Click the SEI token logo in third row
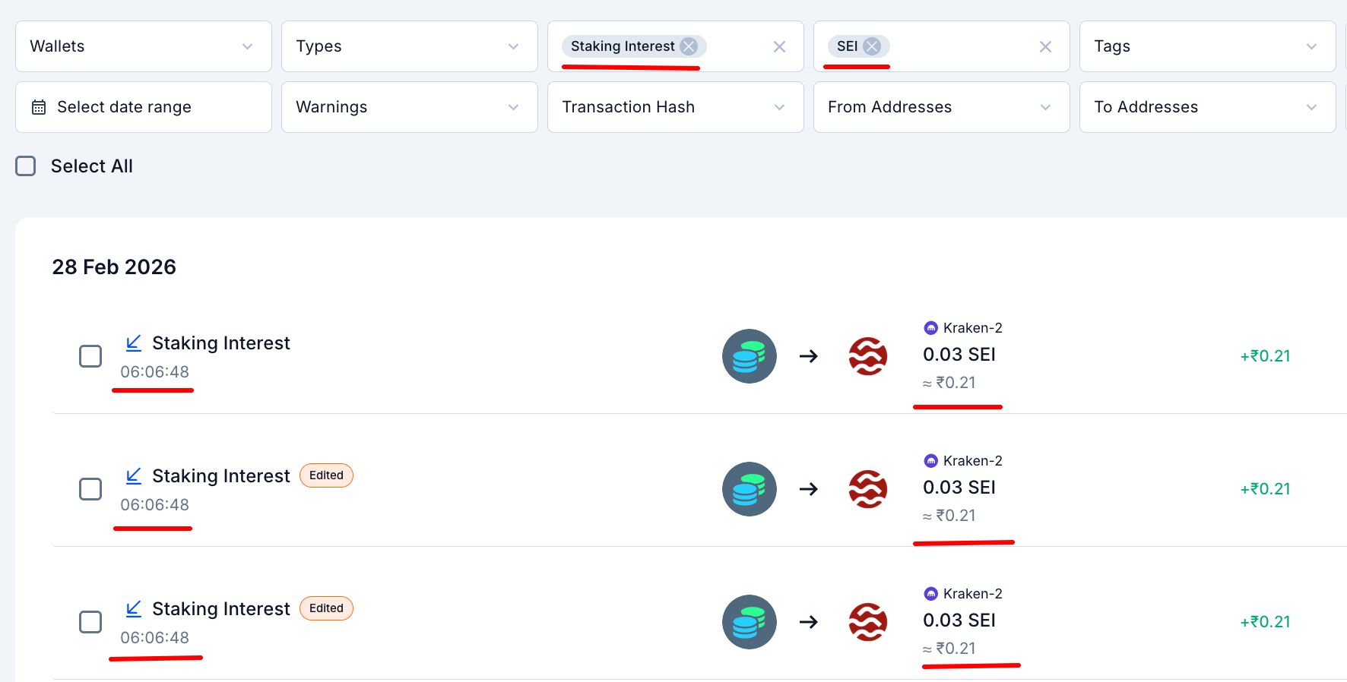 coord(868,622)
